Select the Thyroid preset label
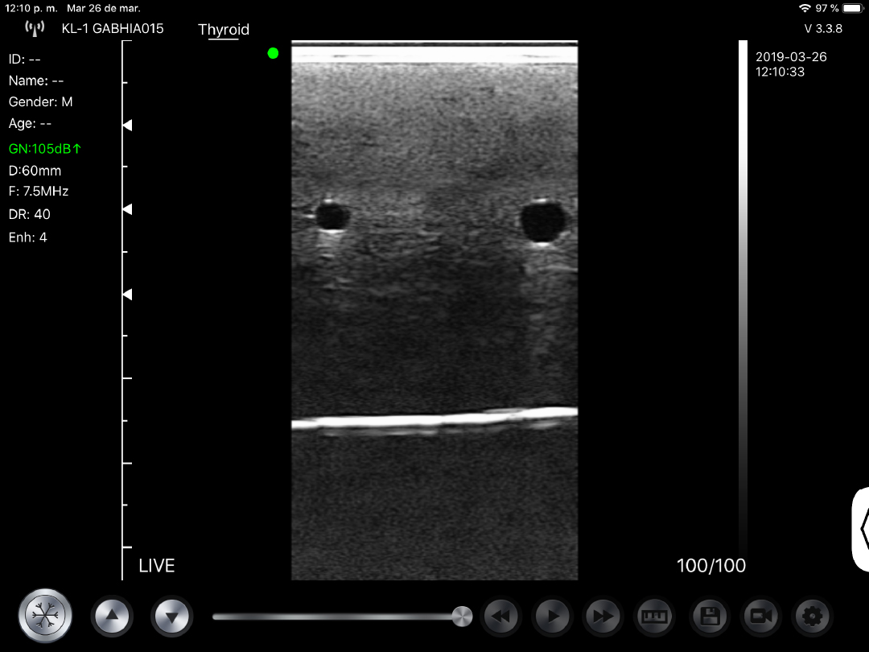The image size is (869, 652). (224, 30)
